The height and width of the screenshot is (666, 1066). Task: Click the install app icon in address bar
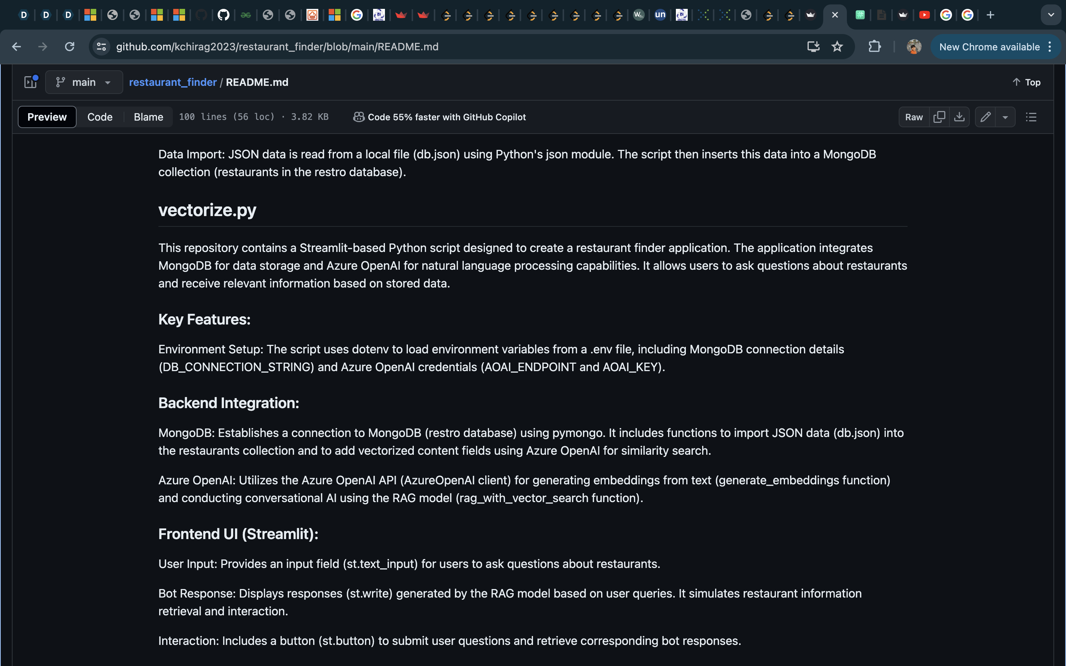pyautogui.click(x=813, y=47)
